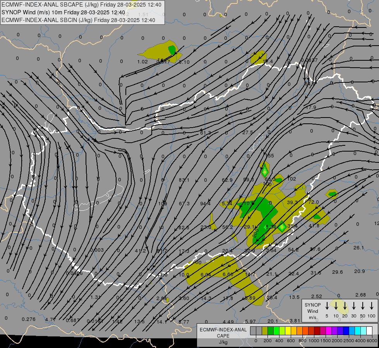
Task: Click the map value 0.003
Action: [97, 250]
